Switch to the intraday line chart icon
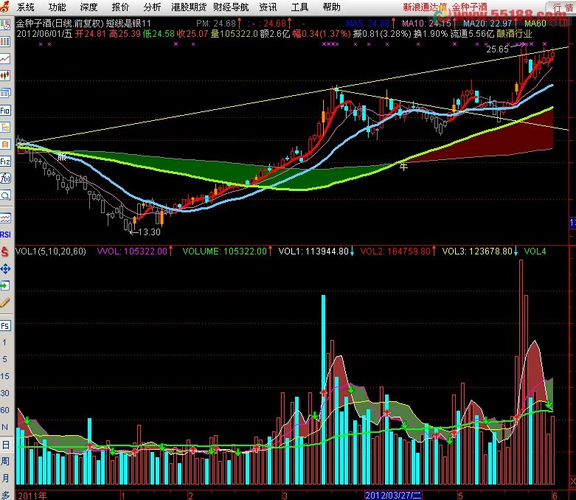The width and height of the screenshot is (576, 500). 5,59
